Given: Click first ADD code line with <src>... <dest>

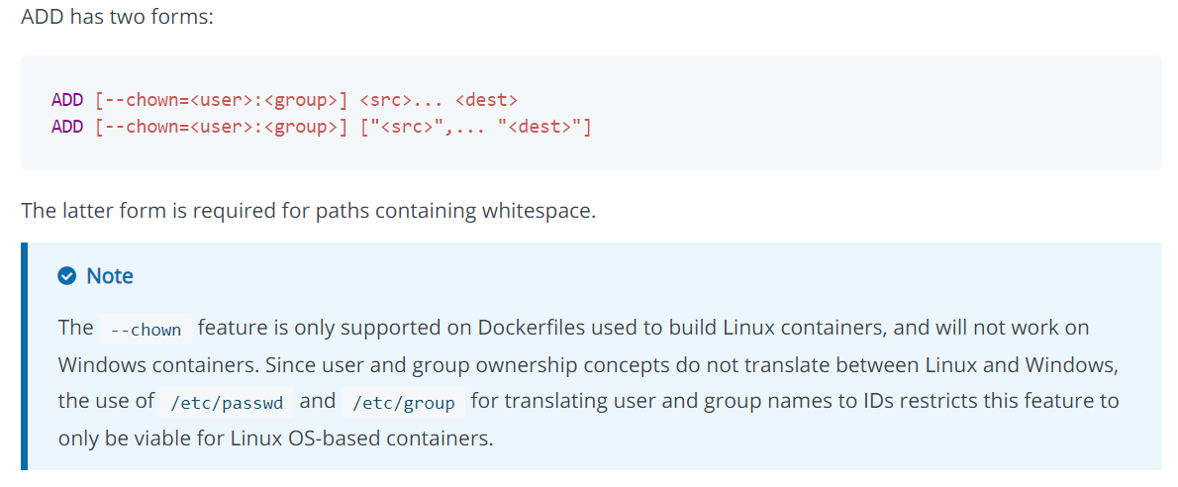Looking at the screenshot, I should tap(285, 100).
